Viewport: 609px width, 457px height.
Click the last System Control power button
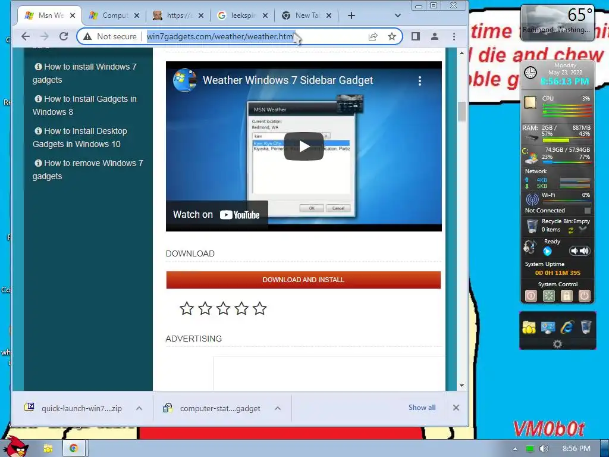(585, 296)
